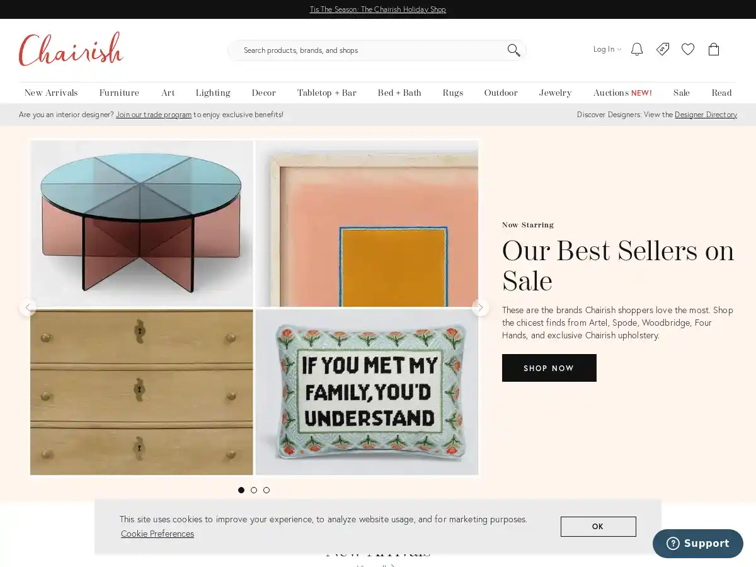The width and height of the screenshot is (756, 567).
Task: Click the search magnifier icon
Action: 513,50
